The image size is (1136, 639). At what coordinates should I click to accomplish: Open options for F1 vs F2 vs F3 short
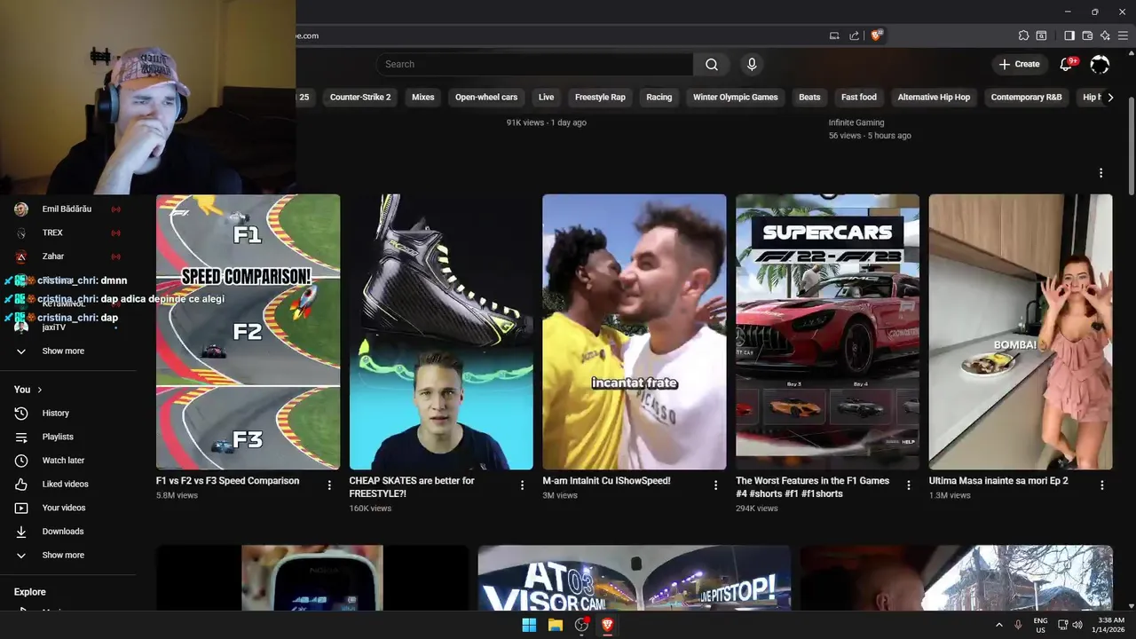329,485
